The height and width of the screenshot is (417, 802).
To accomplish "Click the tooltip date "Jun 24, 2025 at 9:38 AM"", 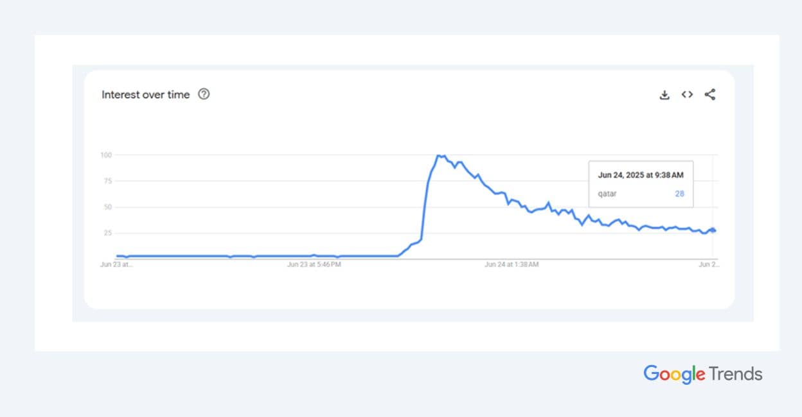I will click(641, 175).
